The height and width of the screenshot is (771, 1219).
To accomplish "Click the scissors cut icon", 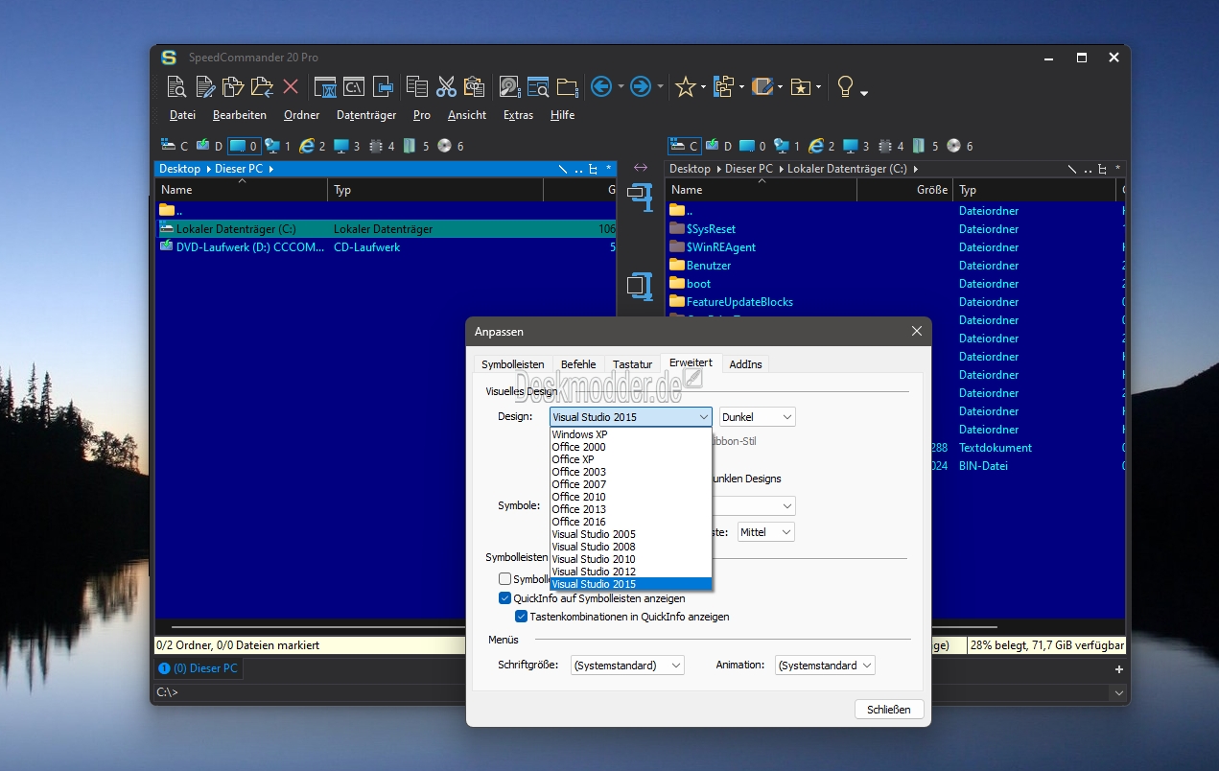I will click(x=446, y=87).
